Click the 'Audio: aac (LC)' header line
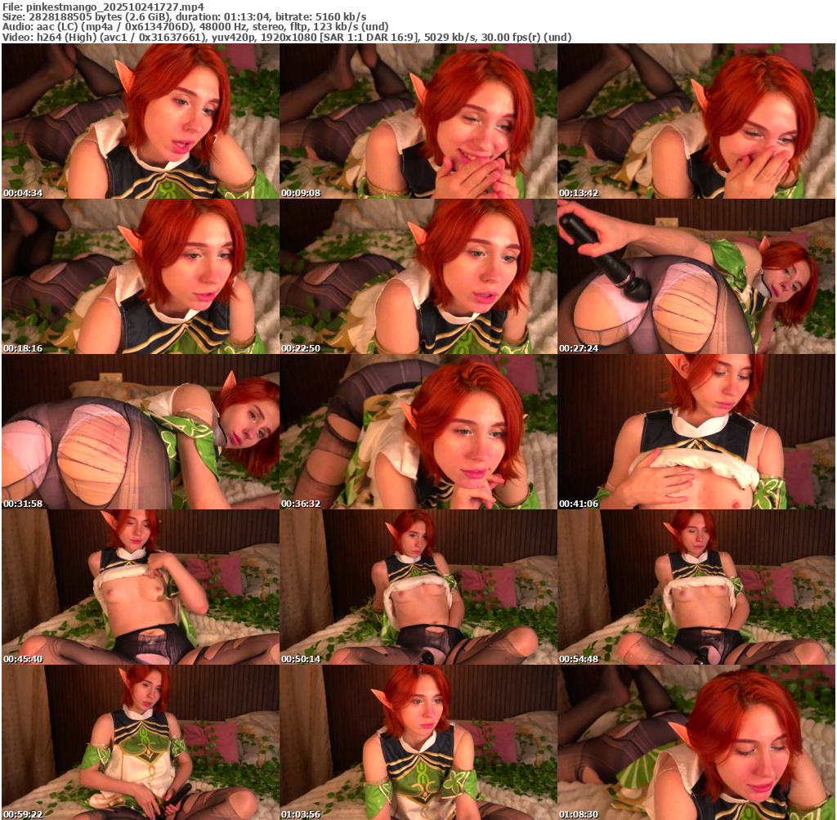The width and height of the screenshot is (837, 820). [x=195, y=27]
